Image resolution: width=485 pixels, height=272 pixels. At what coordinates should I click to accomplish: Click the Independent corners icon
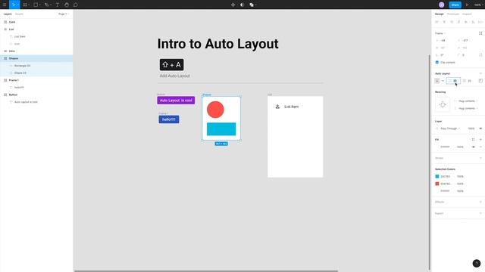[480, 55]
